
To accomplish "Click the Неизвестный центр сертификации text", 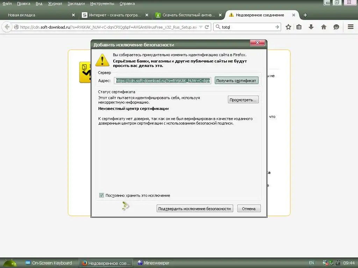I will (x=133, y=109).
